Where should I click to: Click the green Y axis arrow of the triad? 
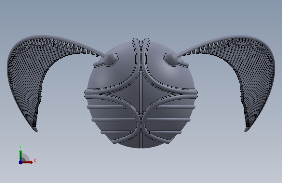[21, 155]
